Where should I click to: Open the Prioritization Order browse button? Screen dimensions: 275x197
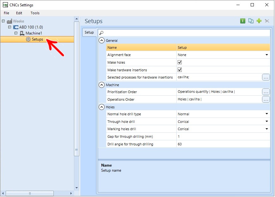click(x=266, y=92)
